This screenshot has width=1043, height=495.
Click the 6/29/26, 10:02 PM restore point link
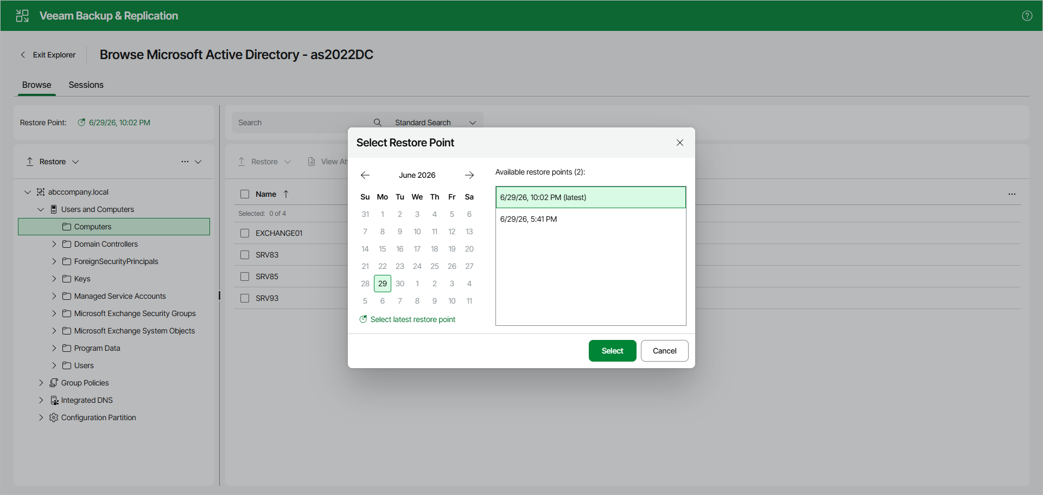pyautogui.click(x=119, y=123)
